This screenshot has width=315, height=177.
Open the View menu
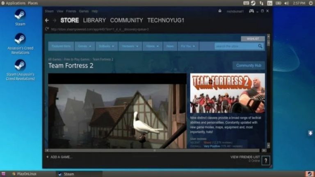[60, 11]
